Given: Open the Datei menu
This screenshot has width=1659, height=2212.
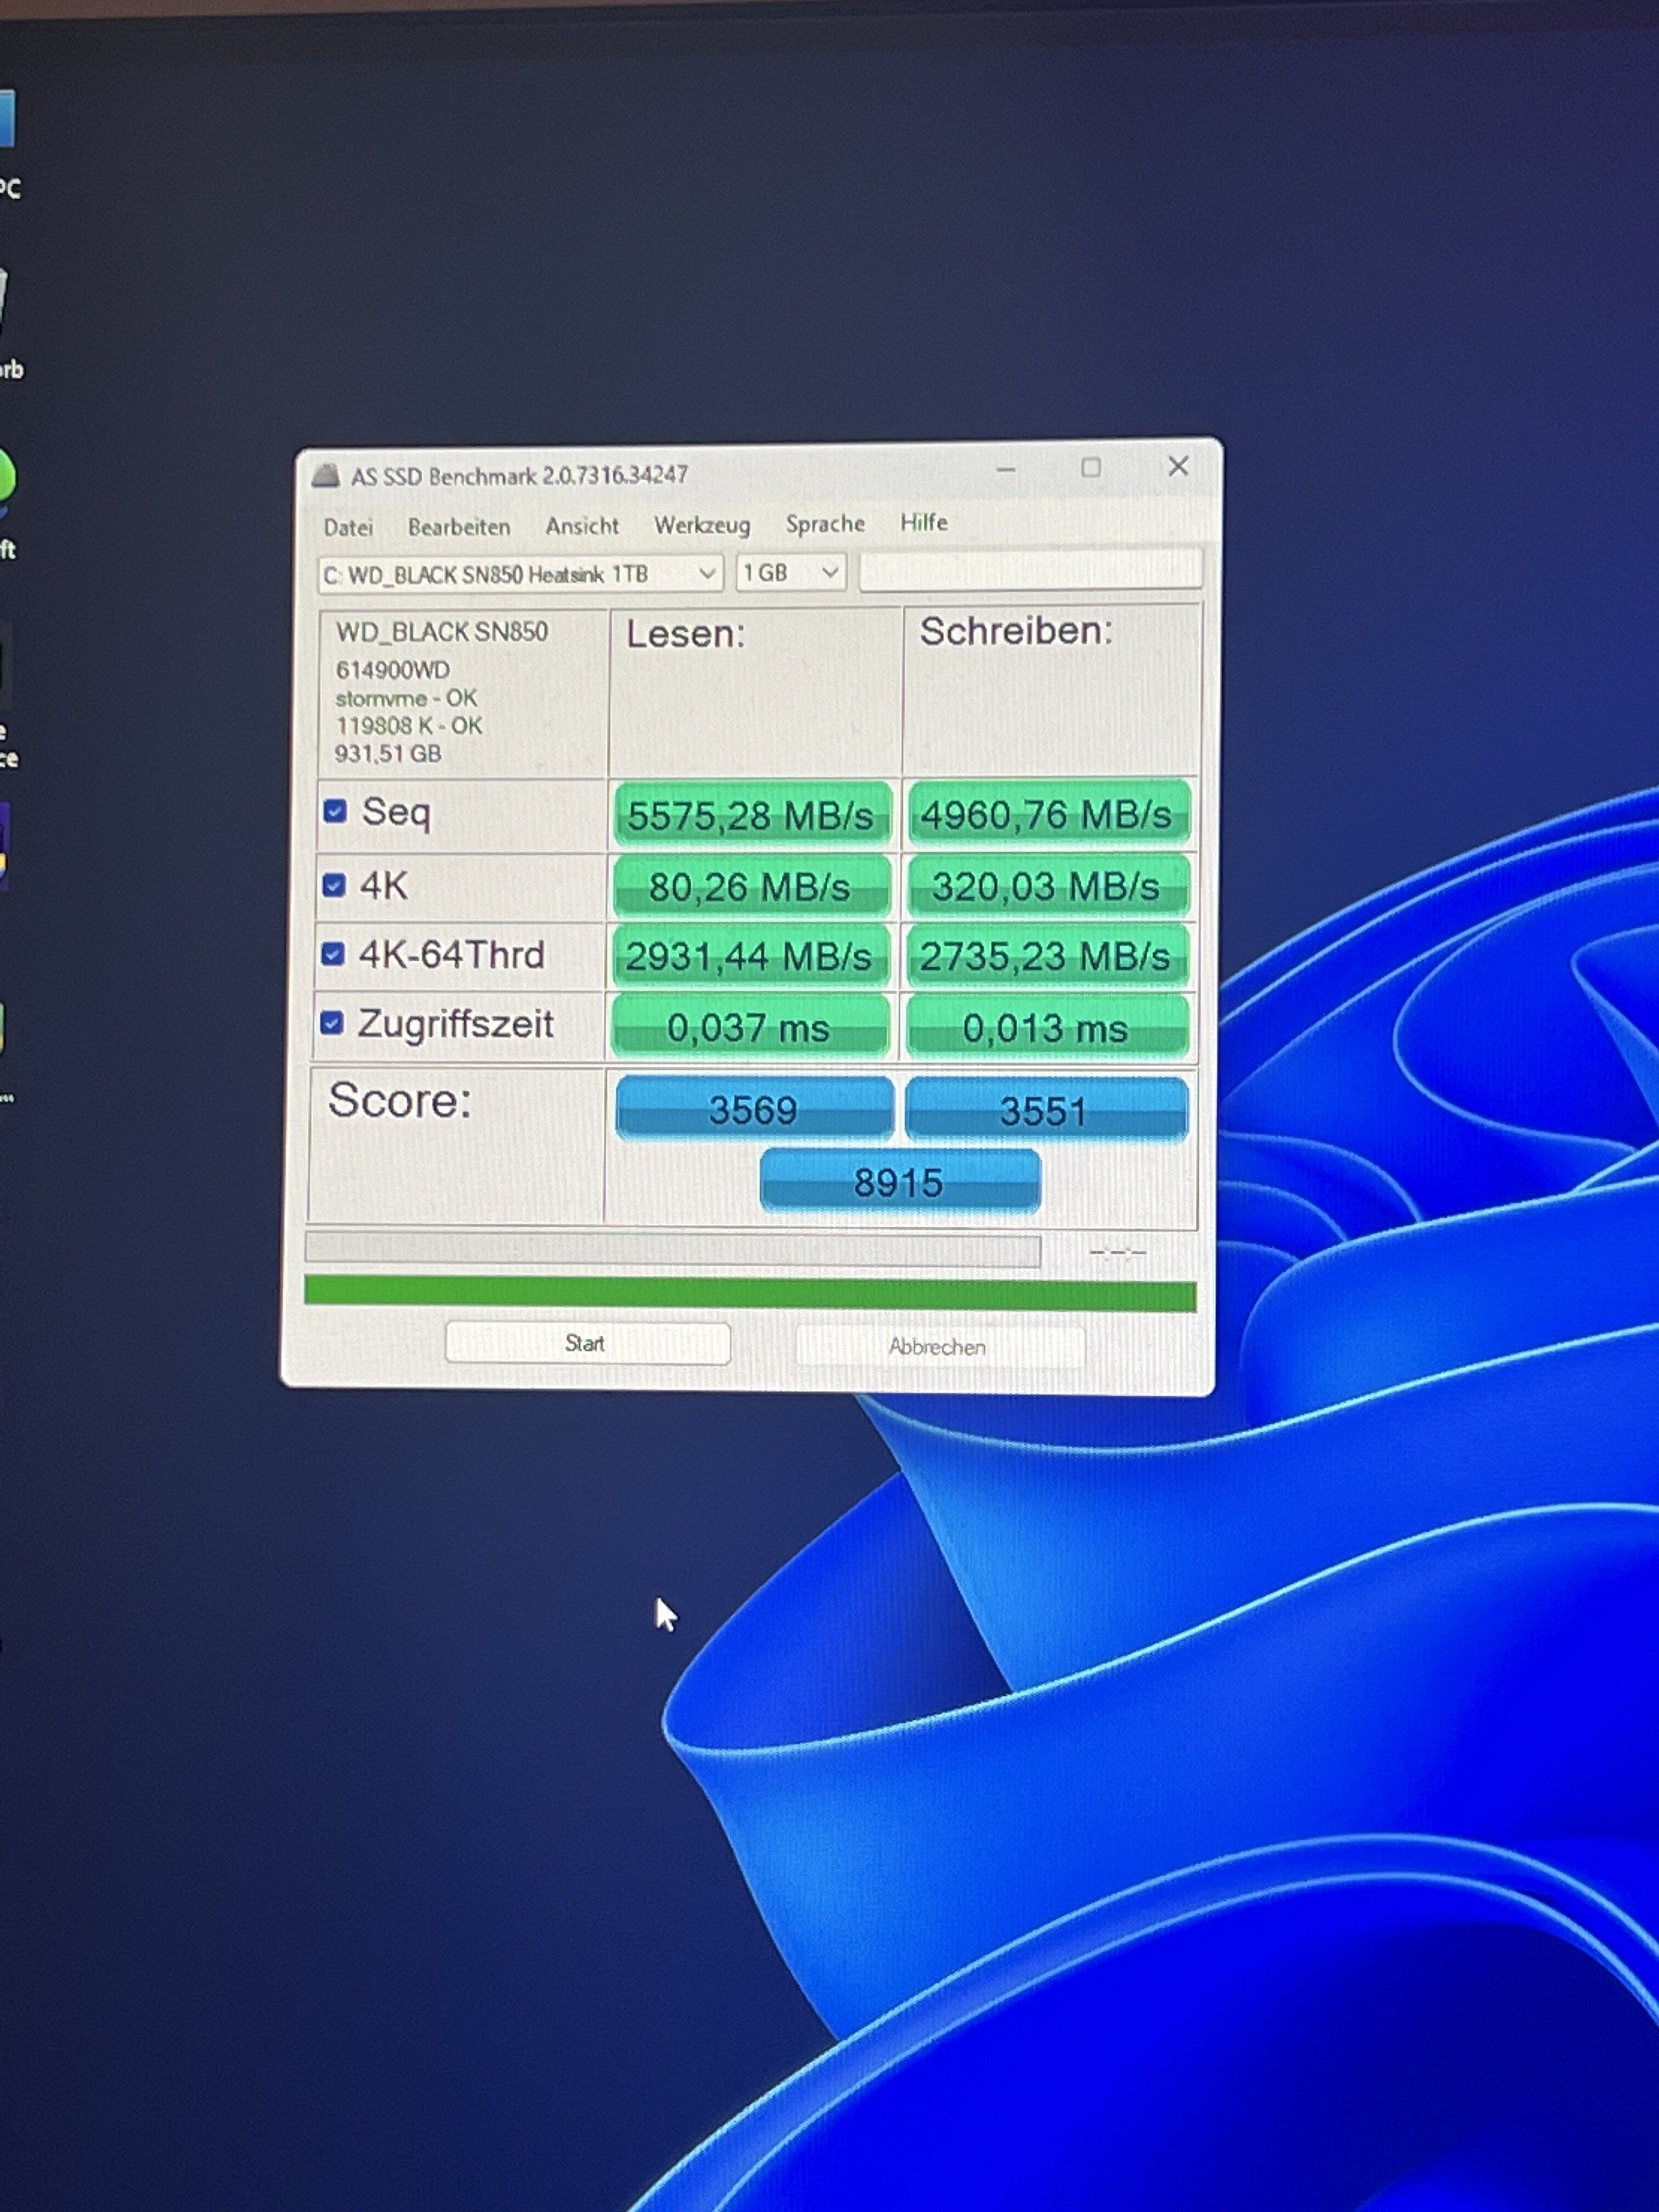Looking at the screenshot, I should pos(348,527).
